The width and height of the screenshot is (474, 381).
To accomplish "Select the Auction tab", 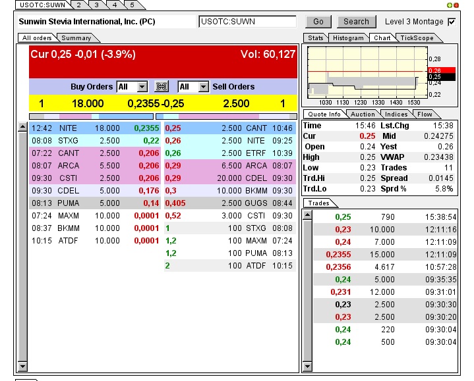I will (363, 114).
